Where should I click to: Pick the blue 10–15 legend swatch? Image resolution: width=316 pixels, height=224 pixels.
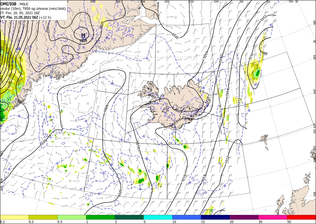click(x=187, y=217)
